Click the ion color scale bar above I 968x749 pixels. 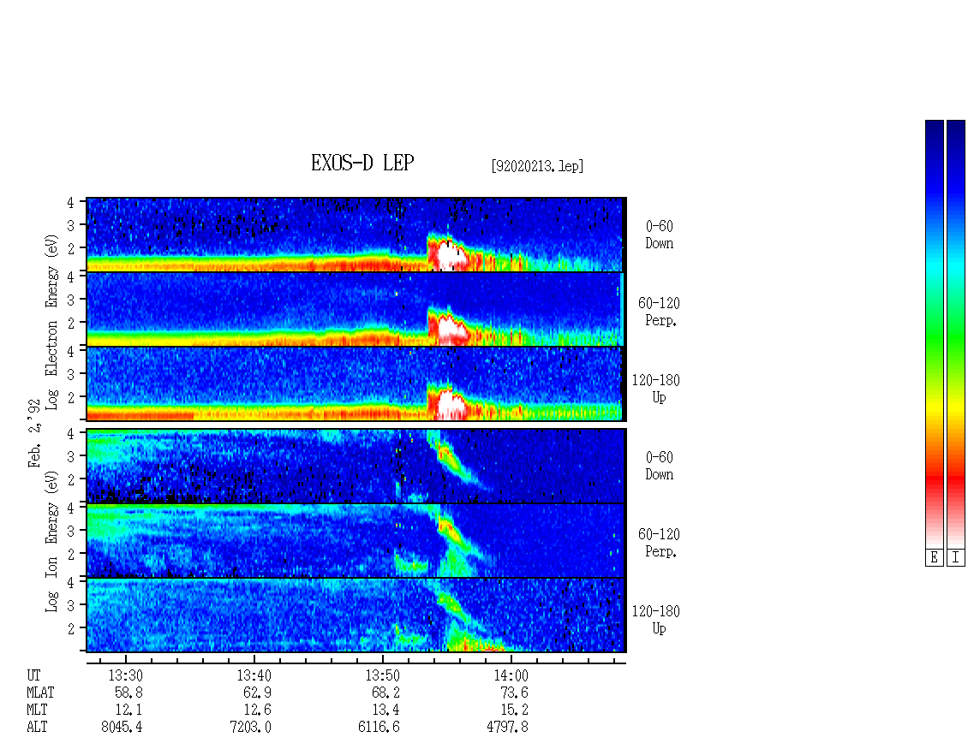pyautogui.click(x=956, y=334)
